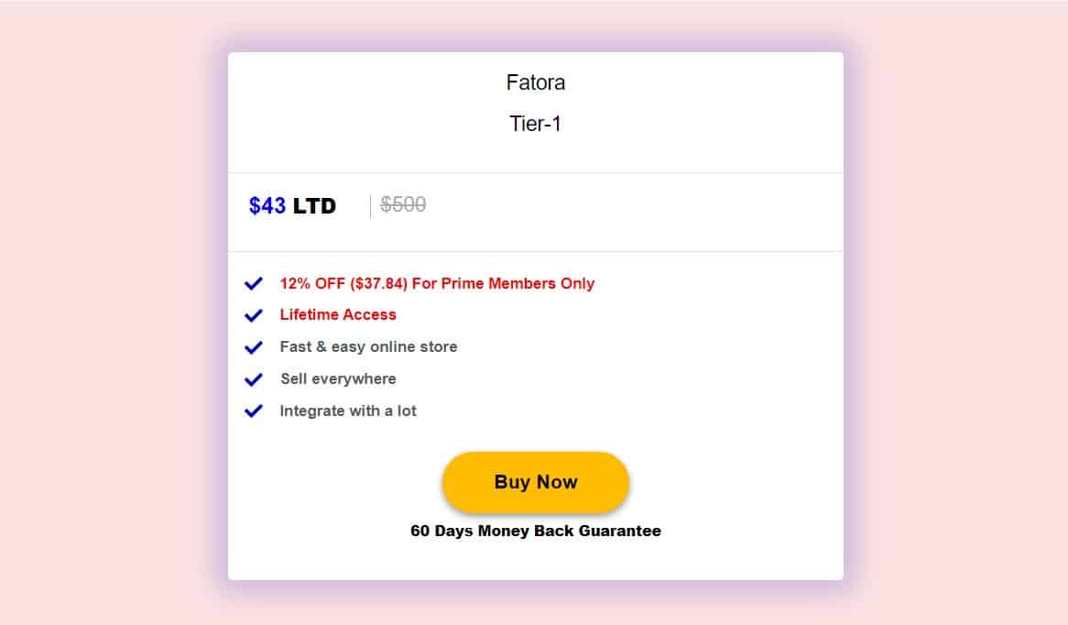1068x625 pixels.
Task: Click the LTD badge next to price
Action: pyautogui.click(x=315, y=205)
